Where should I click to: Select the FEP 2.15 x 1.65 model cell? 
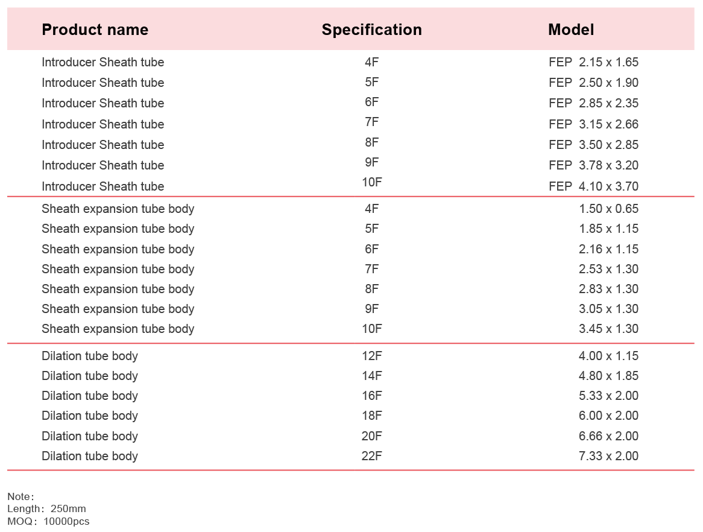[x=594, y=62]
